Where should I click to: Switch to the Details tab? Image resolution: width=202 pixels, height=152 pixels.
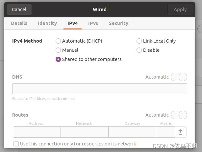(x=19, y=23)
